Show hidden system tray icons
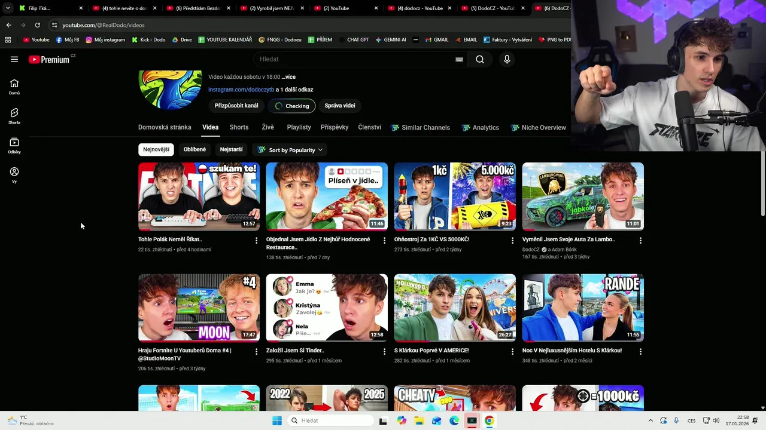Viewport: 766px width, 430px height. (x=651, y=420)
